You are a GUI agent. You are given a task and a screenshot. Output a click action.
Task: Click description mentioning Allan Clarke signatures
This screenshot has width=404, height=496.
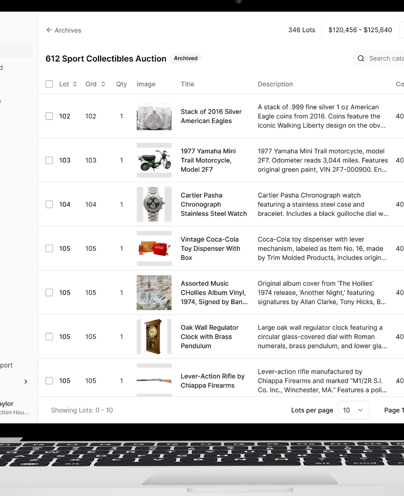(322, 293)
